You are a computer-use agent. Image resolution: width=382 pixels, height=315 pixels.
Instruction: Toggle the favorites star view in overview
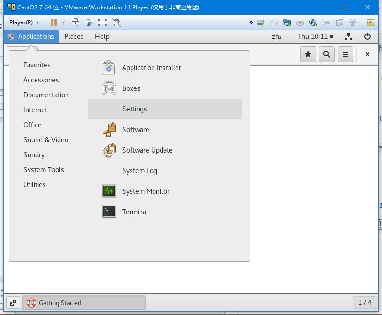308,54
